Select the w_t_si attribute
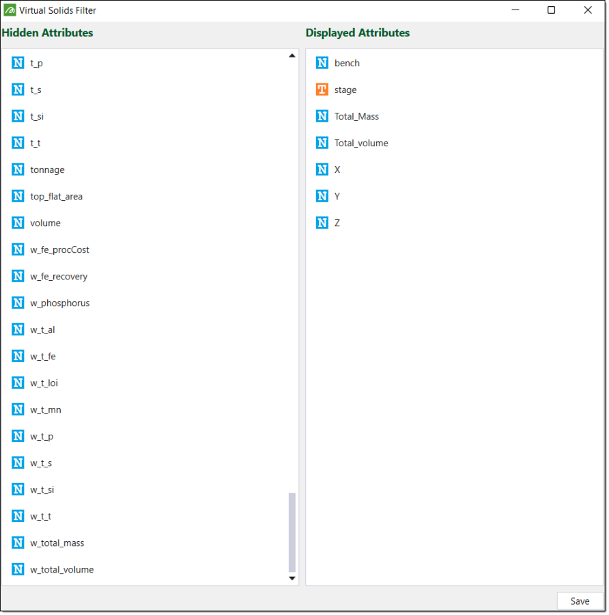The width and height of the screenshot is (609, 615). pyautogui.click(x=42, y=490)
